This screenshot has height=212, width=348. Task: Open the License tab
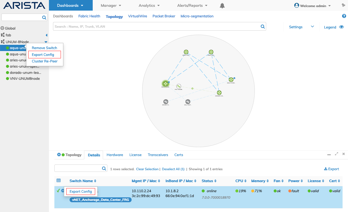(x=135, y=155)
